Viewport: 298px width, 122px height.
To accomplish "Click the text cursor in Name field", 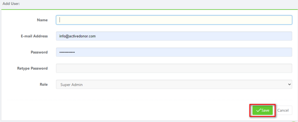I will click(60, 20).
